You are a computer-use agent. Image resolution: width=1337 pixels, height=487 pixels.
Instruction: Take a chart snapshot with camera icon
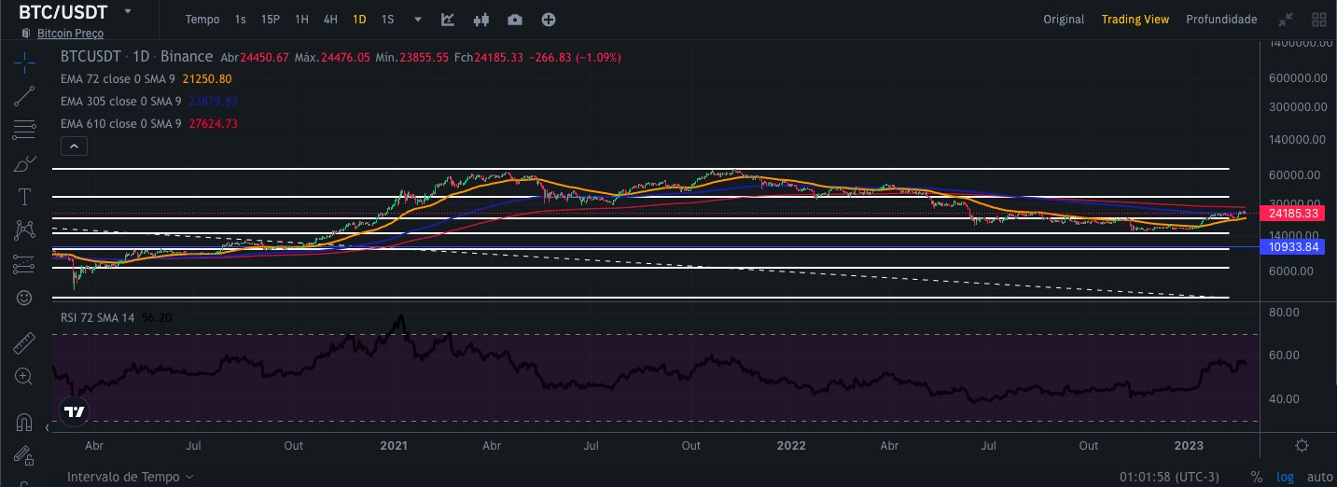click(x=515, y=20)
